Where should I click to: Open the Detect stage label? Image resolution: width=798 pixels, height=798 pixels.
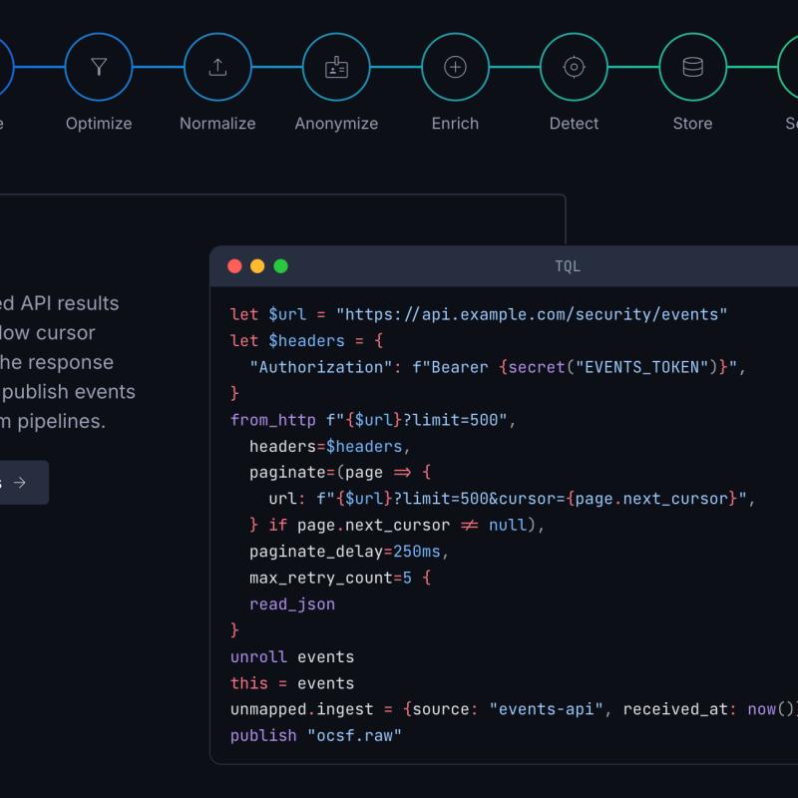(x=575, y=123)
